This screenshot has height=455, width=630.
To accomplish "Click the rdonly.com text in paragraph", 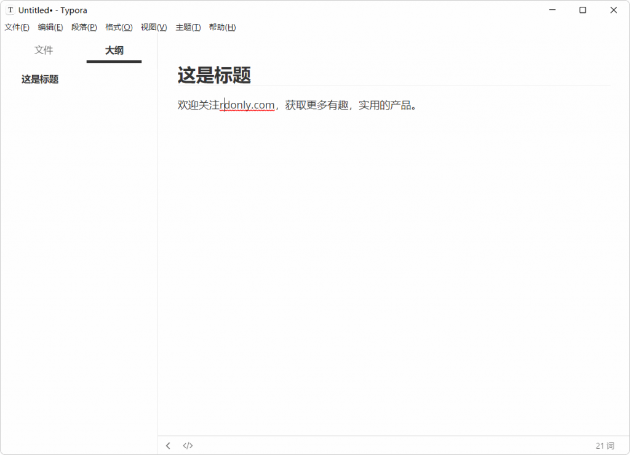I will click(247, 105).
